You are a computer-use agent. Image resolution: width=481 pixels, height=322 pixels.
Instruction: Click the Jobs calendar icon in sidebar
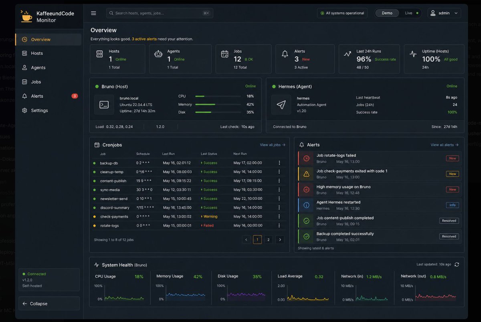tap(25, 82)
